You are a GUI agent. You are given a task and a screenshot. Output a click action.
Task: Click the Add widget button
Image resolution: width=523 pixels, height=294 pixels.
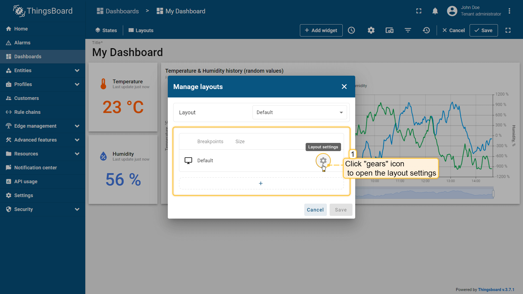(x=321, y=30)
